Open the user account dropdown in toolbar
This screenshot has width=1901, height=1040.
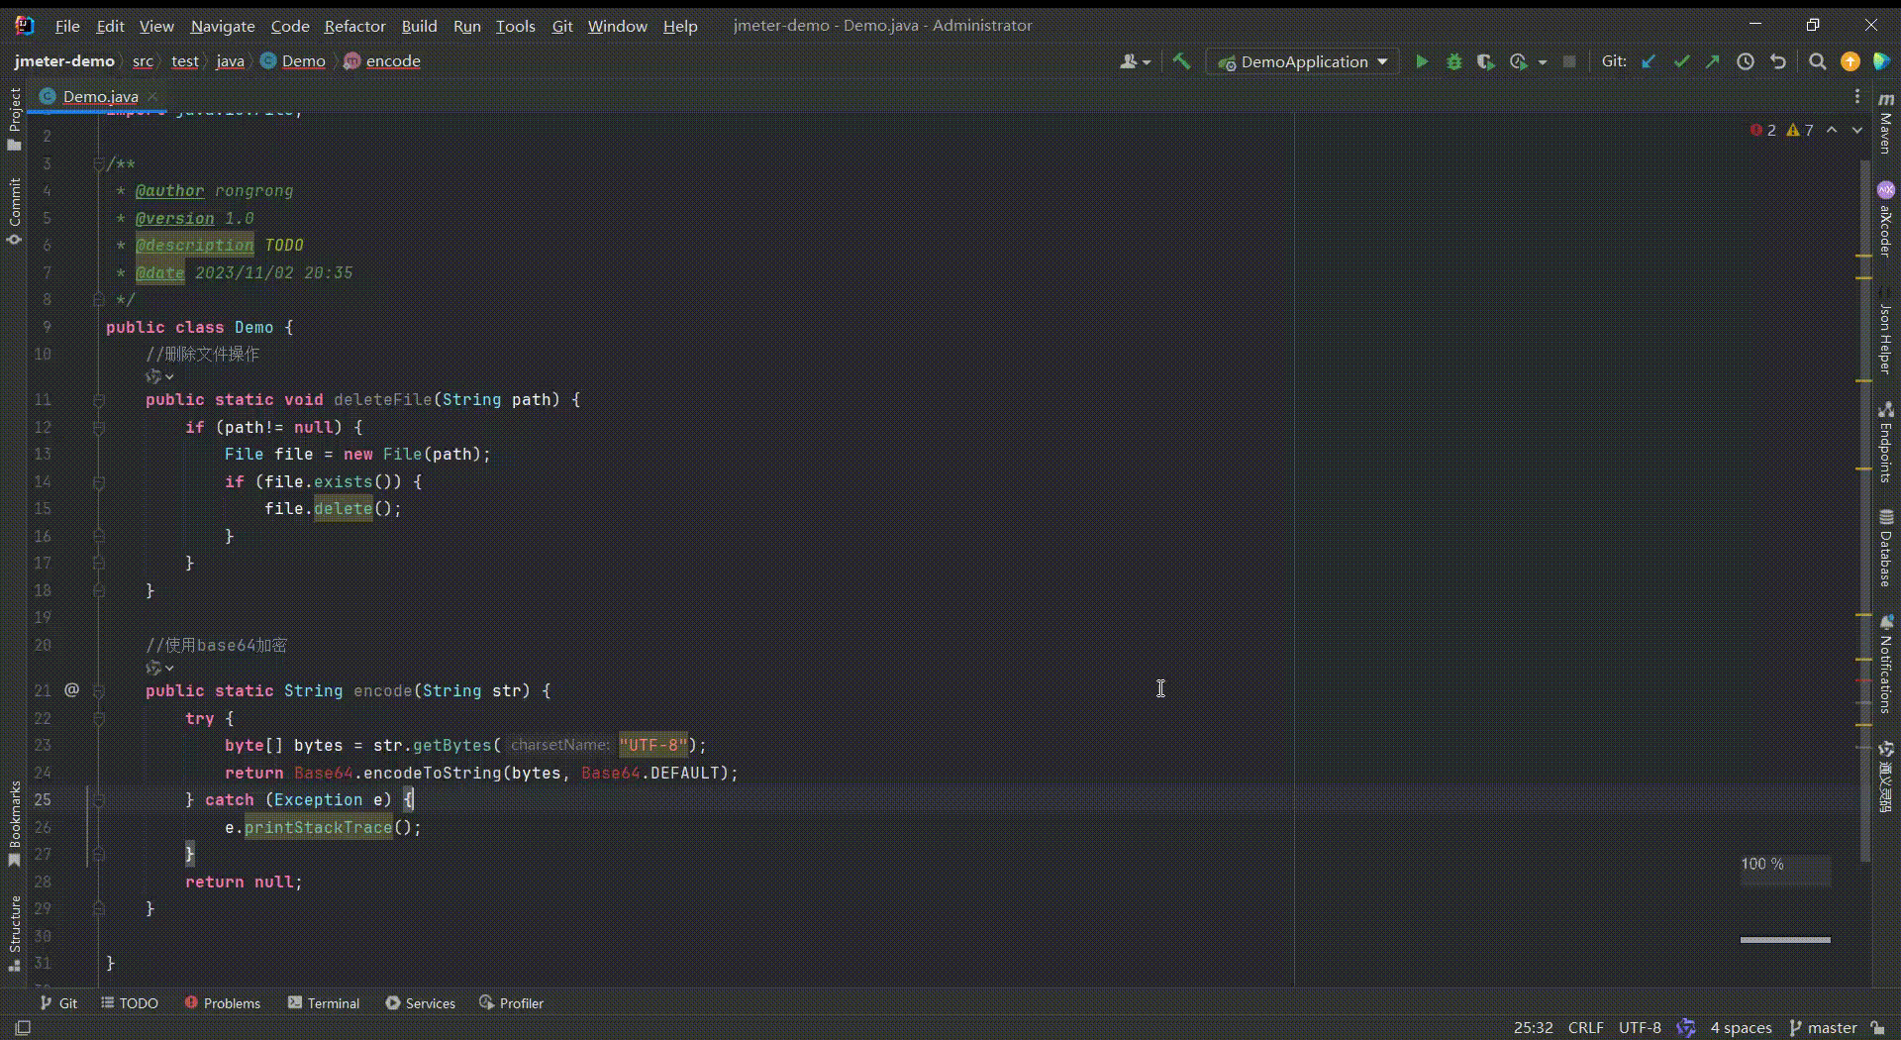pyautogui.click(x=1135, y=61)
